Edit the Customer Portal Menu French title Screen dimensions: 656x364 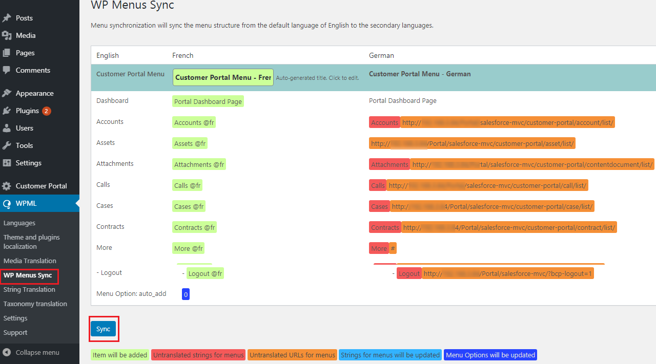tap(223, 78)
